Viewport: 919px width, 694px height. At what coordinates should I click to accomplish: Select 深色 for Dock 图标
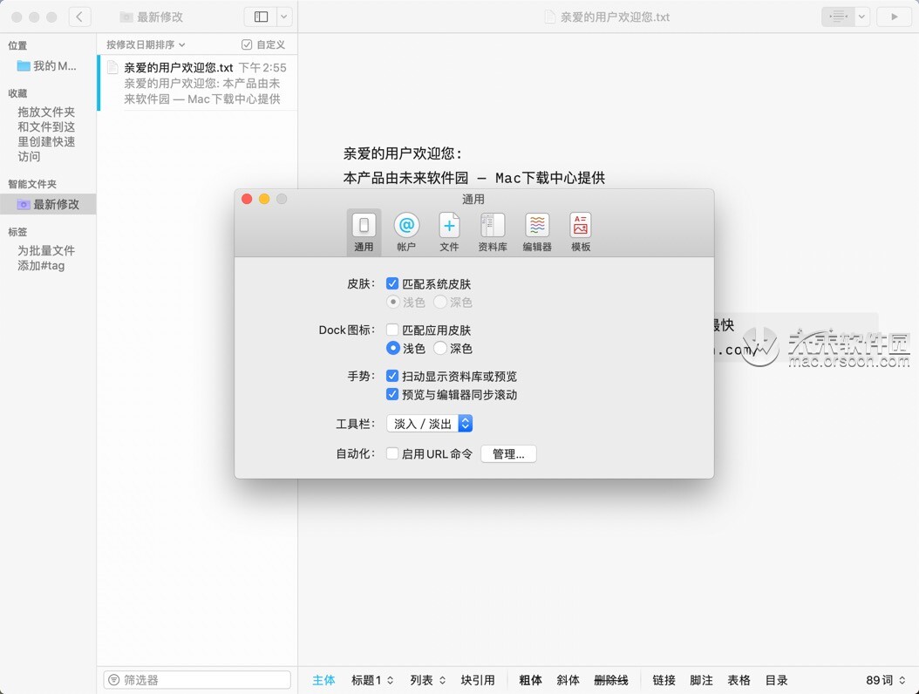point(439,349)
